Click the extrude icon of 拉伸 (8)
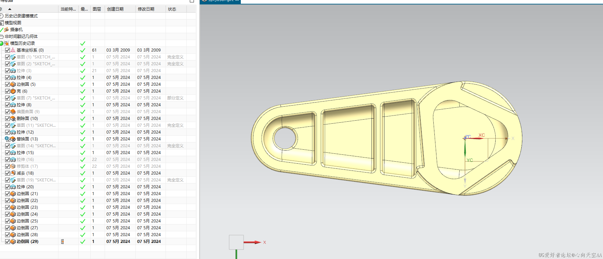This screenshot has height=259, width=603. coord(13,105)
